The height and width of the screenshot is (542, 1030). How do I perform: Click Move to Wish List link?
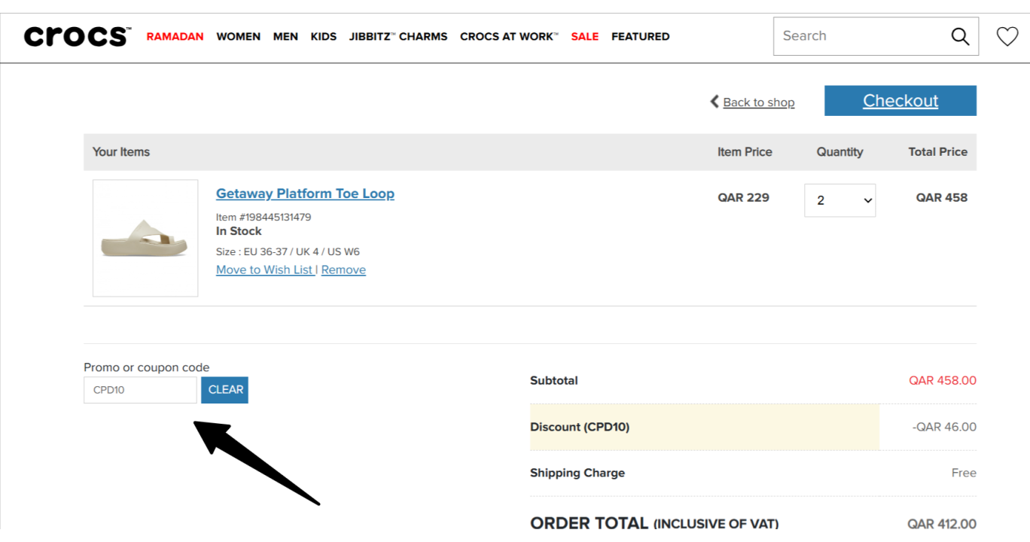(x=264, y=269)
